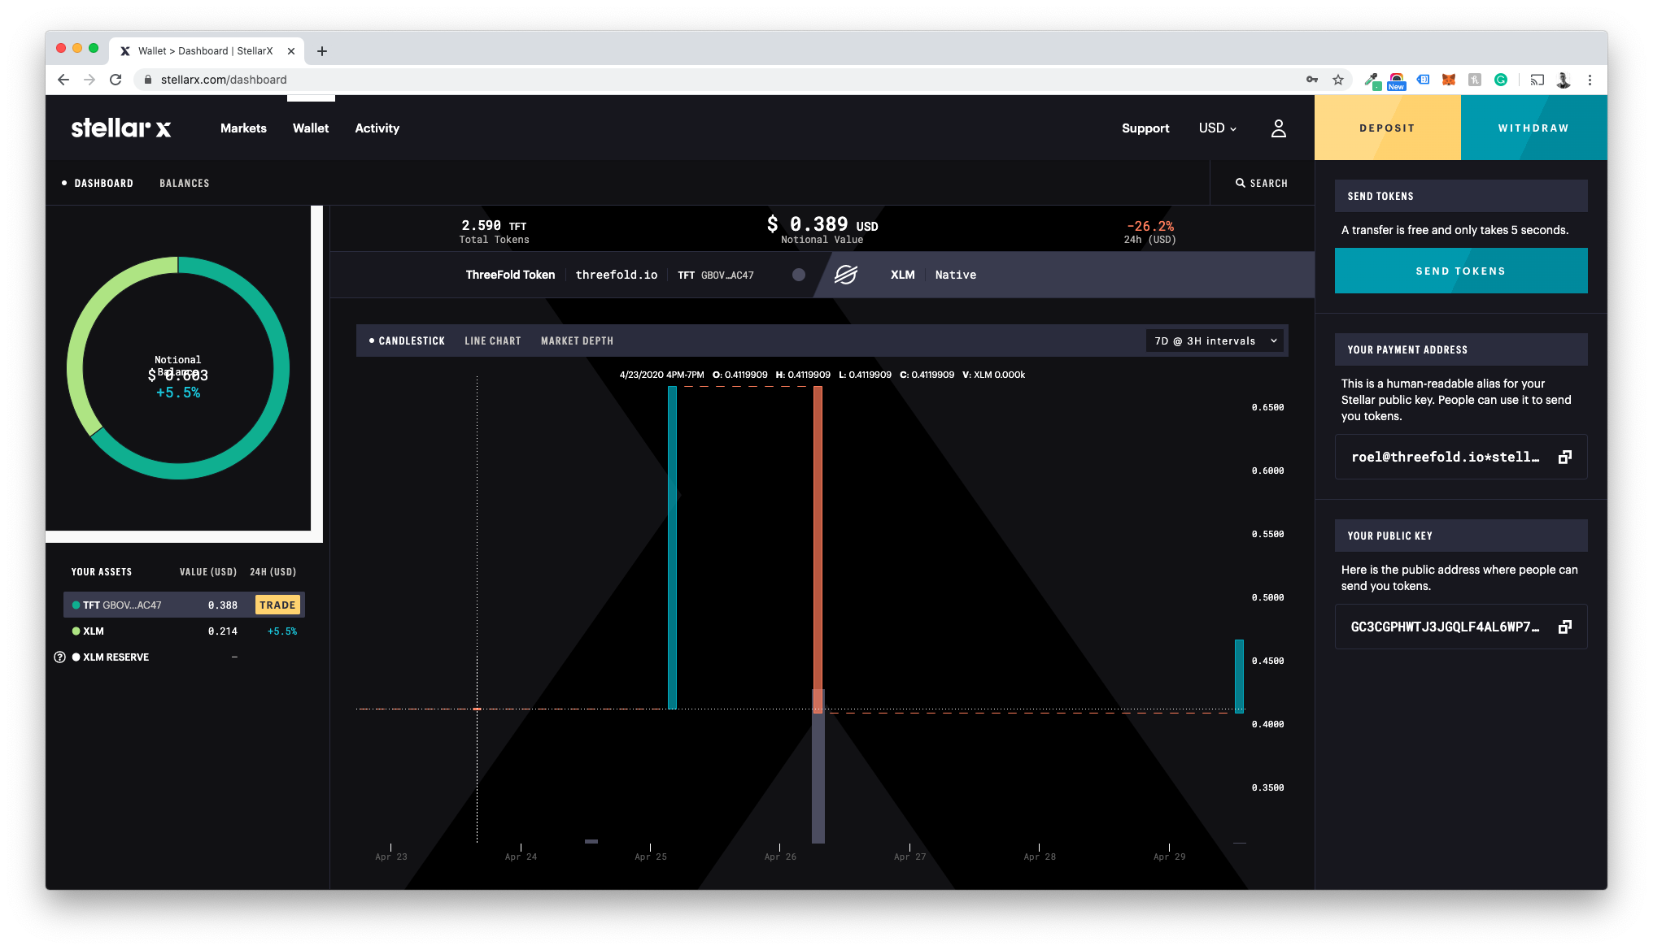This screenshot has height=950, width=1653.
Task: Reload the page in the browser
Action: (116, 80)
